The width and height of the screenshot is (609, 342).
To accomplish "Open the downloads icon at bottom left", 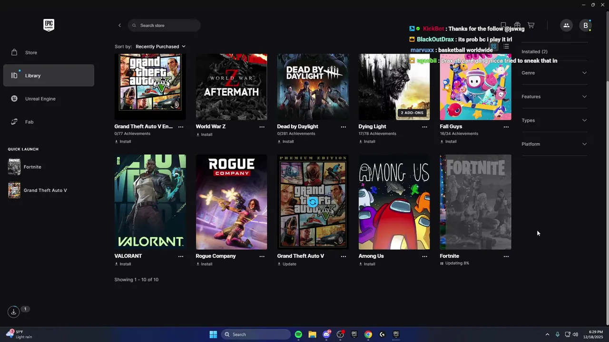I will pyautogui.click(x=14, y=312).
